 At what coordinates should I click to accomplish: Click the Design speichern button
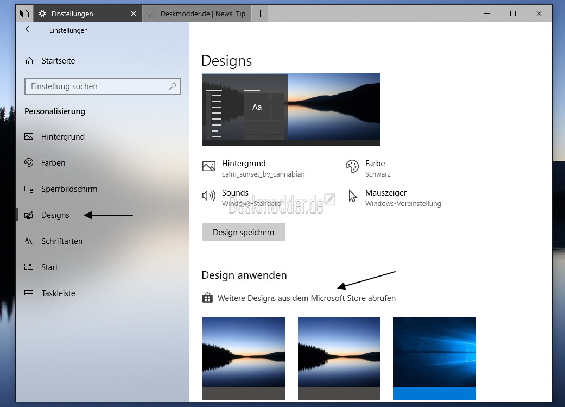coord(244,232)
